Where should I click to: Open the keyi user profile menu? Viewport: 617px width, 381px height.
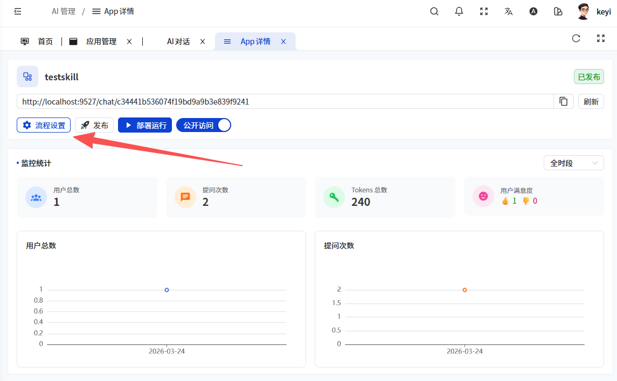click(594, 11)
